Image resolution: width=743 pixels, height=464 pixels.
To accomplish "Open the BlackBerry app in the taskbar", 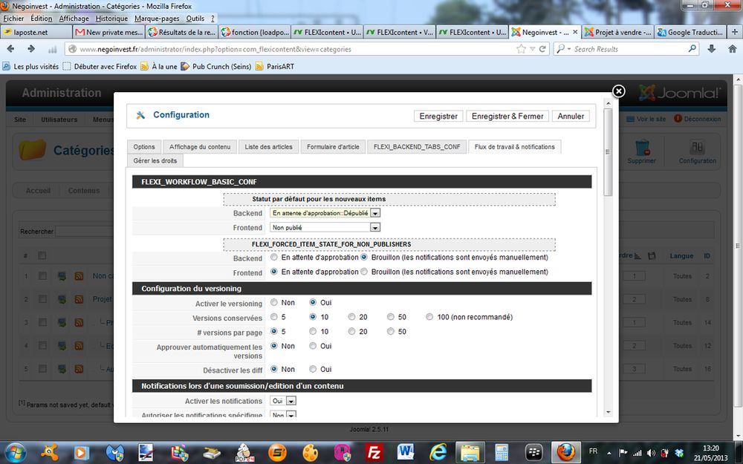I will 534,453.
